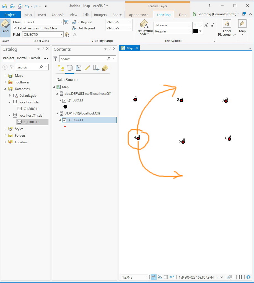Switch to List By Drawing Order view
The image size is (254, 283).
coord(61,68)
